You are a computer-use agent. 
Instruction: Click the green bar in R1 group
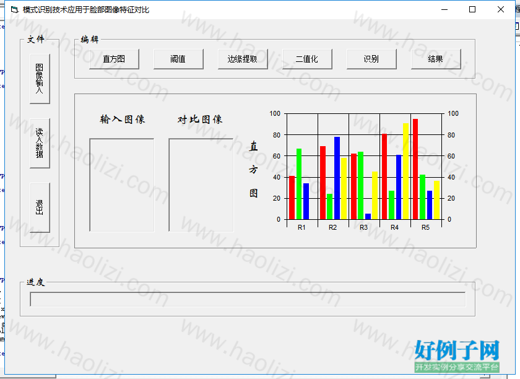point(299,184)
